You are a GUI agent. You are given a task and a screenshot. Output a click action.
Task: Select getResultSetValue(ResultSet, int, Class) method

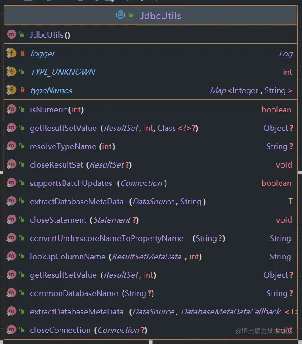(114, 128)
